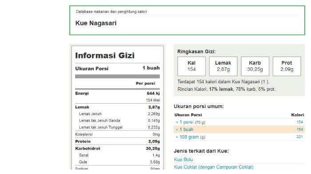Click the Prot 2,09g summary box
This screenshot has height=174, width=311.
coord(287,66)
